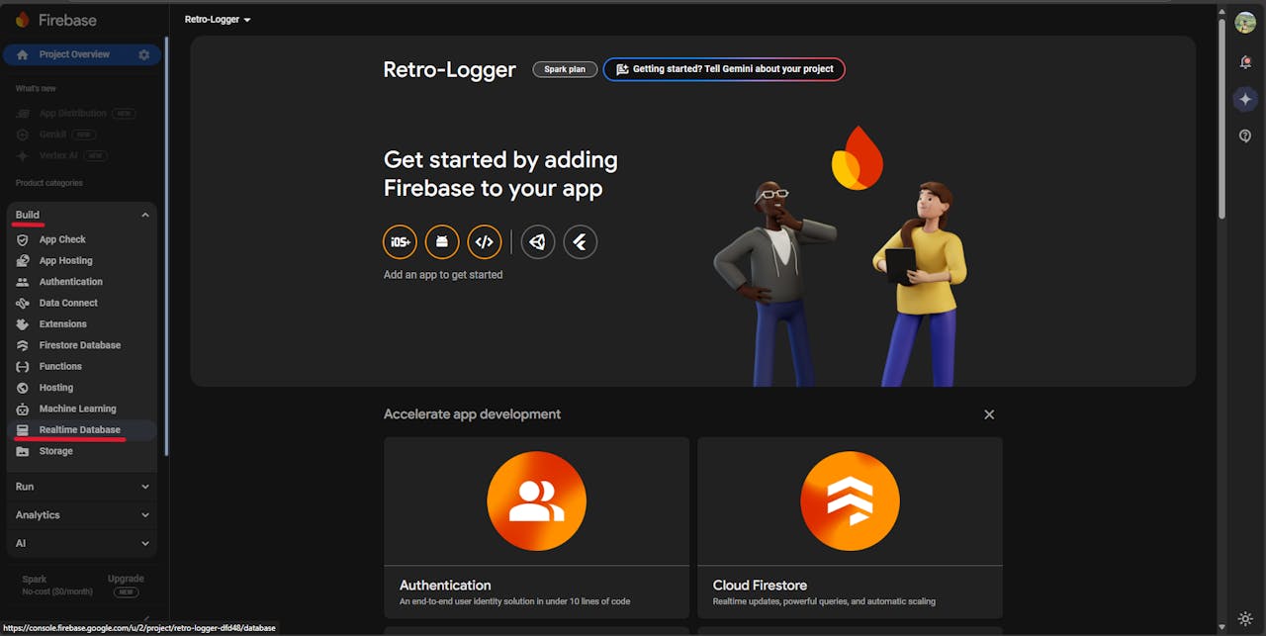The image size is (1266, 636).
Task: Close Accelerate app development section
Action: click(x=989, y=414)
